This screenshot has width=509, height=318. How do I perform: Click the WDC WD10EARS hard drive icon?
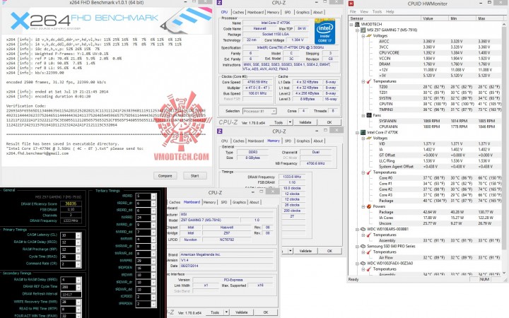[363, 229]
